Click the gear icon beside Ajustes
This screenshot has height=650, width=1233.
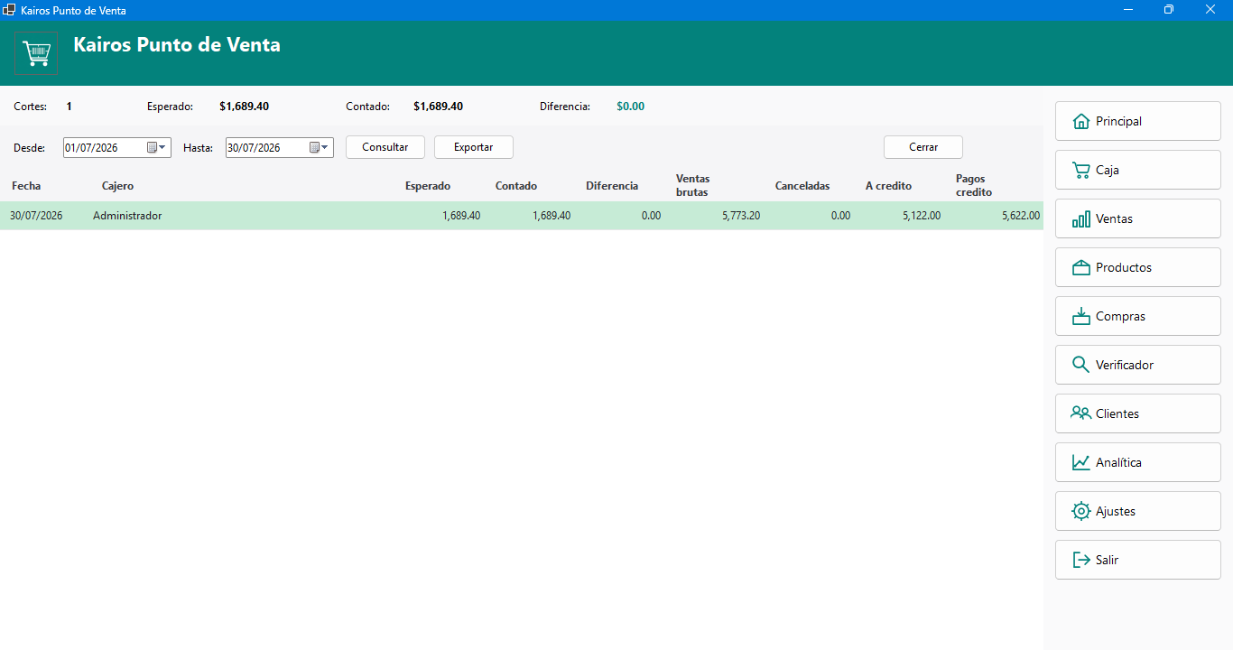(x=1080, y=511)
